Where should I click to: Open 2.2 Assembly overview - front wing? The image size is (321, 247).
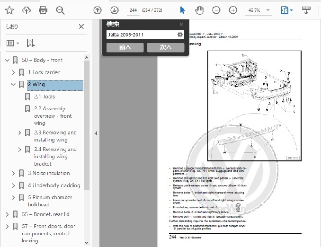click(x=53, y=116)
